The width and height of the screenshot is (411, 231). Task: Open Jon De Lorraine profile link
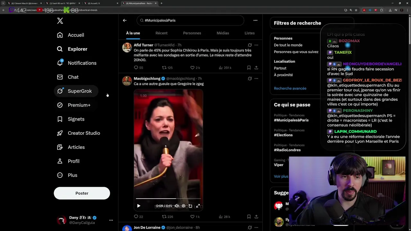147,227
